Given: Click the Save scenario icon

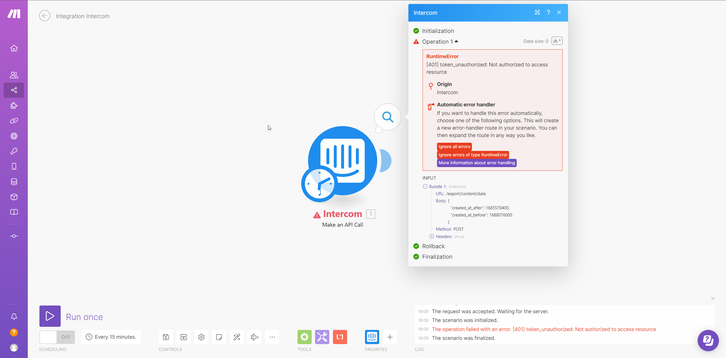Looking at the screenshot, I should click(x=166, y=337).
